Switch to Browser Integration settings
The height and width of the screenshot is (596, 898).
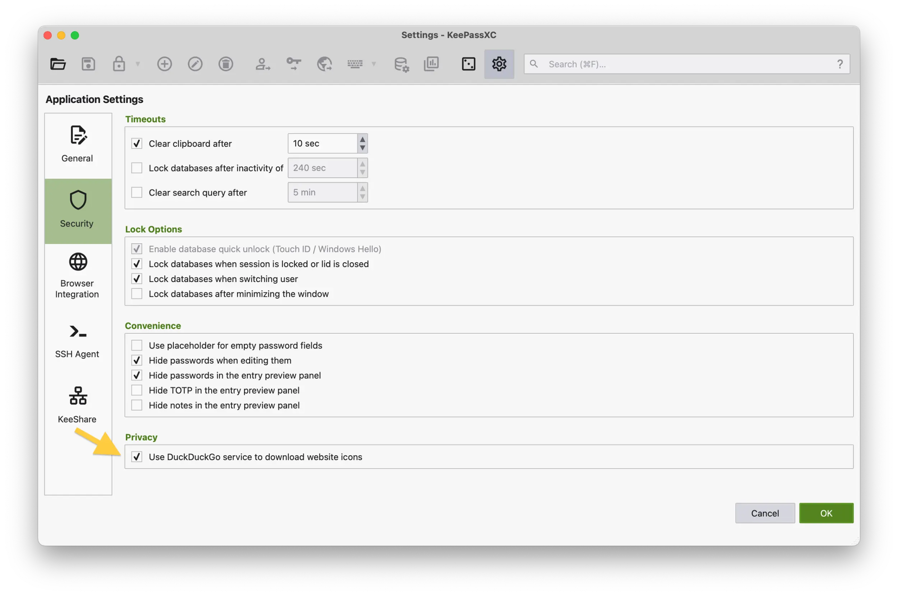[77, 276]
